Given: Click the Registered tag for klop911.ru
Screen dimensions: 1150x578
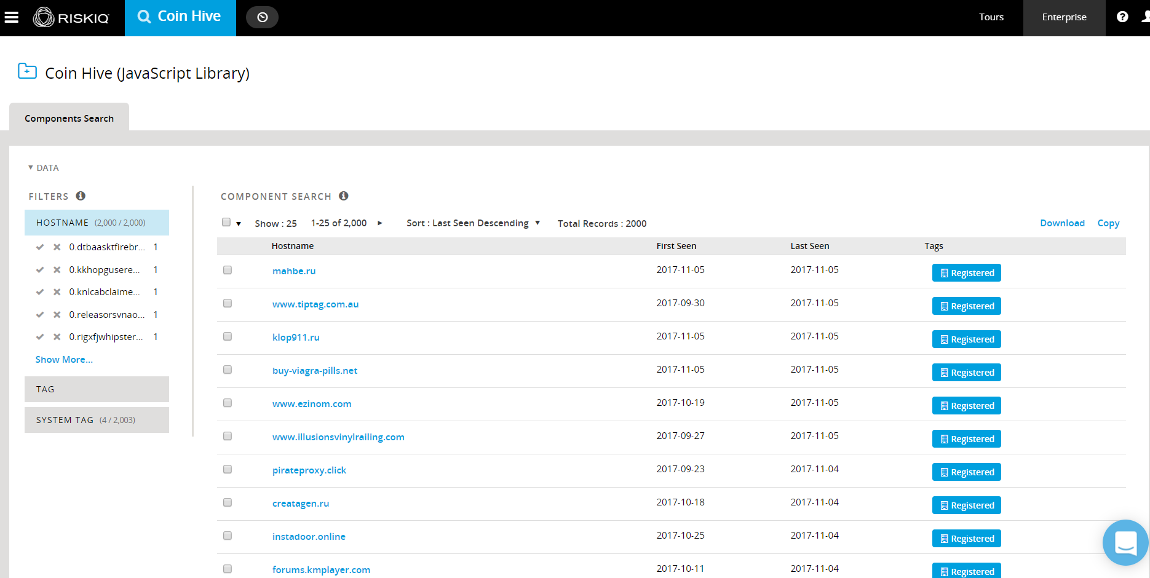Looking at the screenshot, I should (966, 339).
